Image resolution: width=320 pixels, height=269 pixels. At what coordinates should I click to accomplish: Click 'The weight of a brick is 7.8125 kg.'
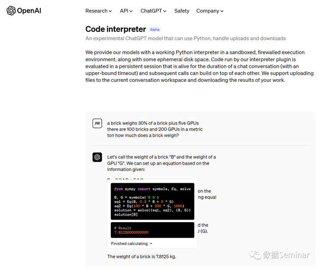(142, 257)
